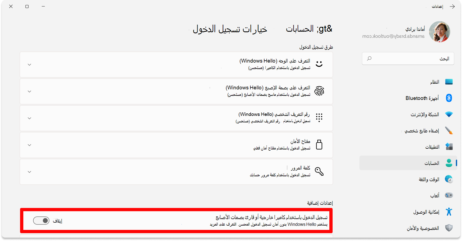This screenshot has width=462, height=241.
Task: Click the Time and language globe icon
Action: [449, 179]
